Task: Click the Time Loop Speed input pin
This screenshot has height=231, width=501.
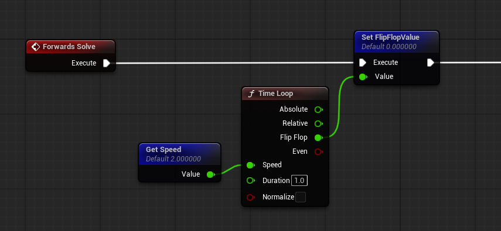Action: tap(251, 166)
